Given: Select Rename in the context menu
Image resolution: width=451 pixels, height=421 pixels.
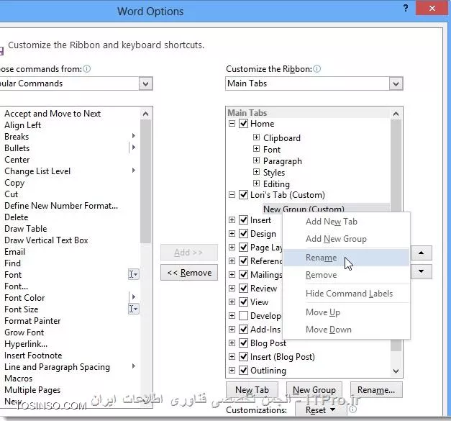Looking at the screenshot, I should [x=346, y=258].
